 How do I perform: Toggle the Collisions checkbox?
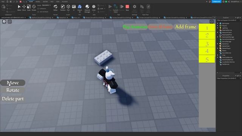[38, 9]
